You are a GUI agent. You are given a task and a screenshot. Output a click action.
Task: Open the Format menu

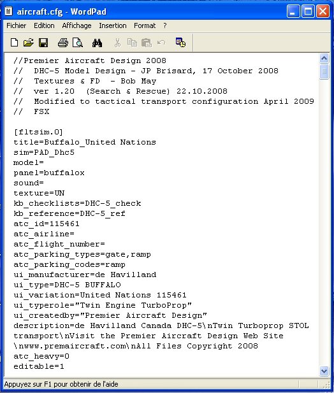[145, 25]
